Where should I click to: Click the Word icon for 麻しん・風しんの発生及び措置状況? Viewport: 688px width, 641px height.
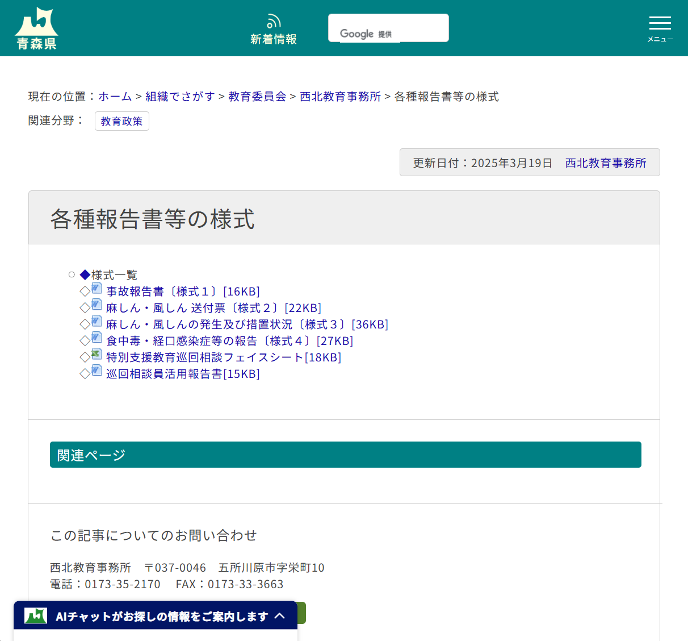pyautogui.click(x=97, y=322)
